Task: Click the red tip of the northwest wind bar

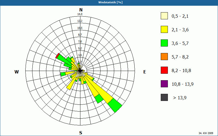Action: pyautogui.click(x=57, y=56)
